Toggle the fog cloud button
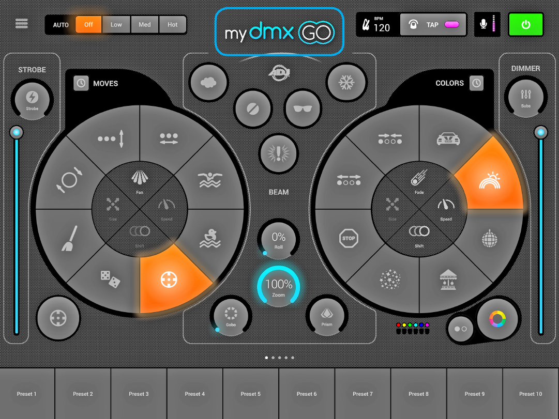Image resolution: width=559 pixels, height=419 pixels. coord(208,82)
